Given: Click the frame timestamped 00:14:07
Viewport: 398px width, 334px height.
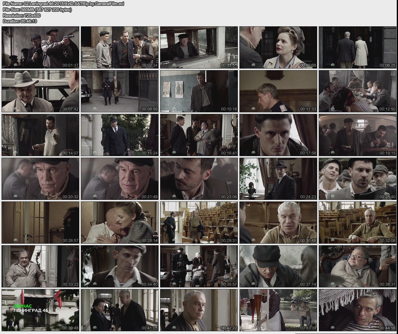Looking at the screenshot, I should click(x=40, y=135).
